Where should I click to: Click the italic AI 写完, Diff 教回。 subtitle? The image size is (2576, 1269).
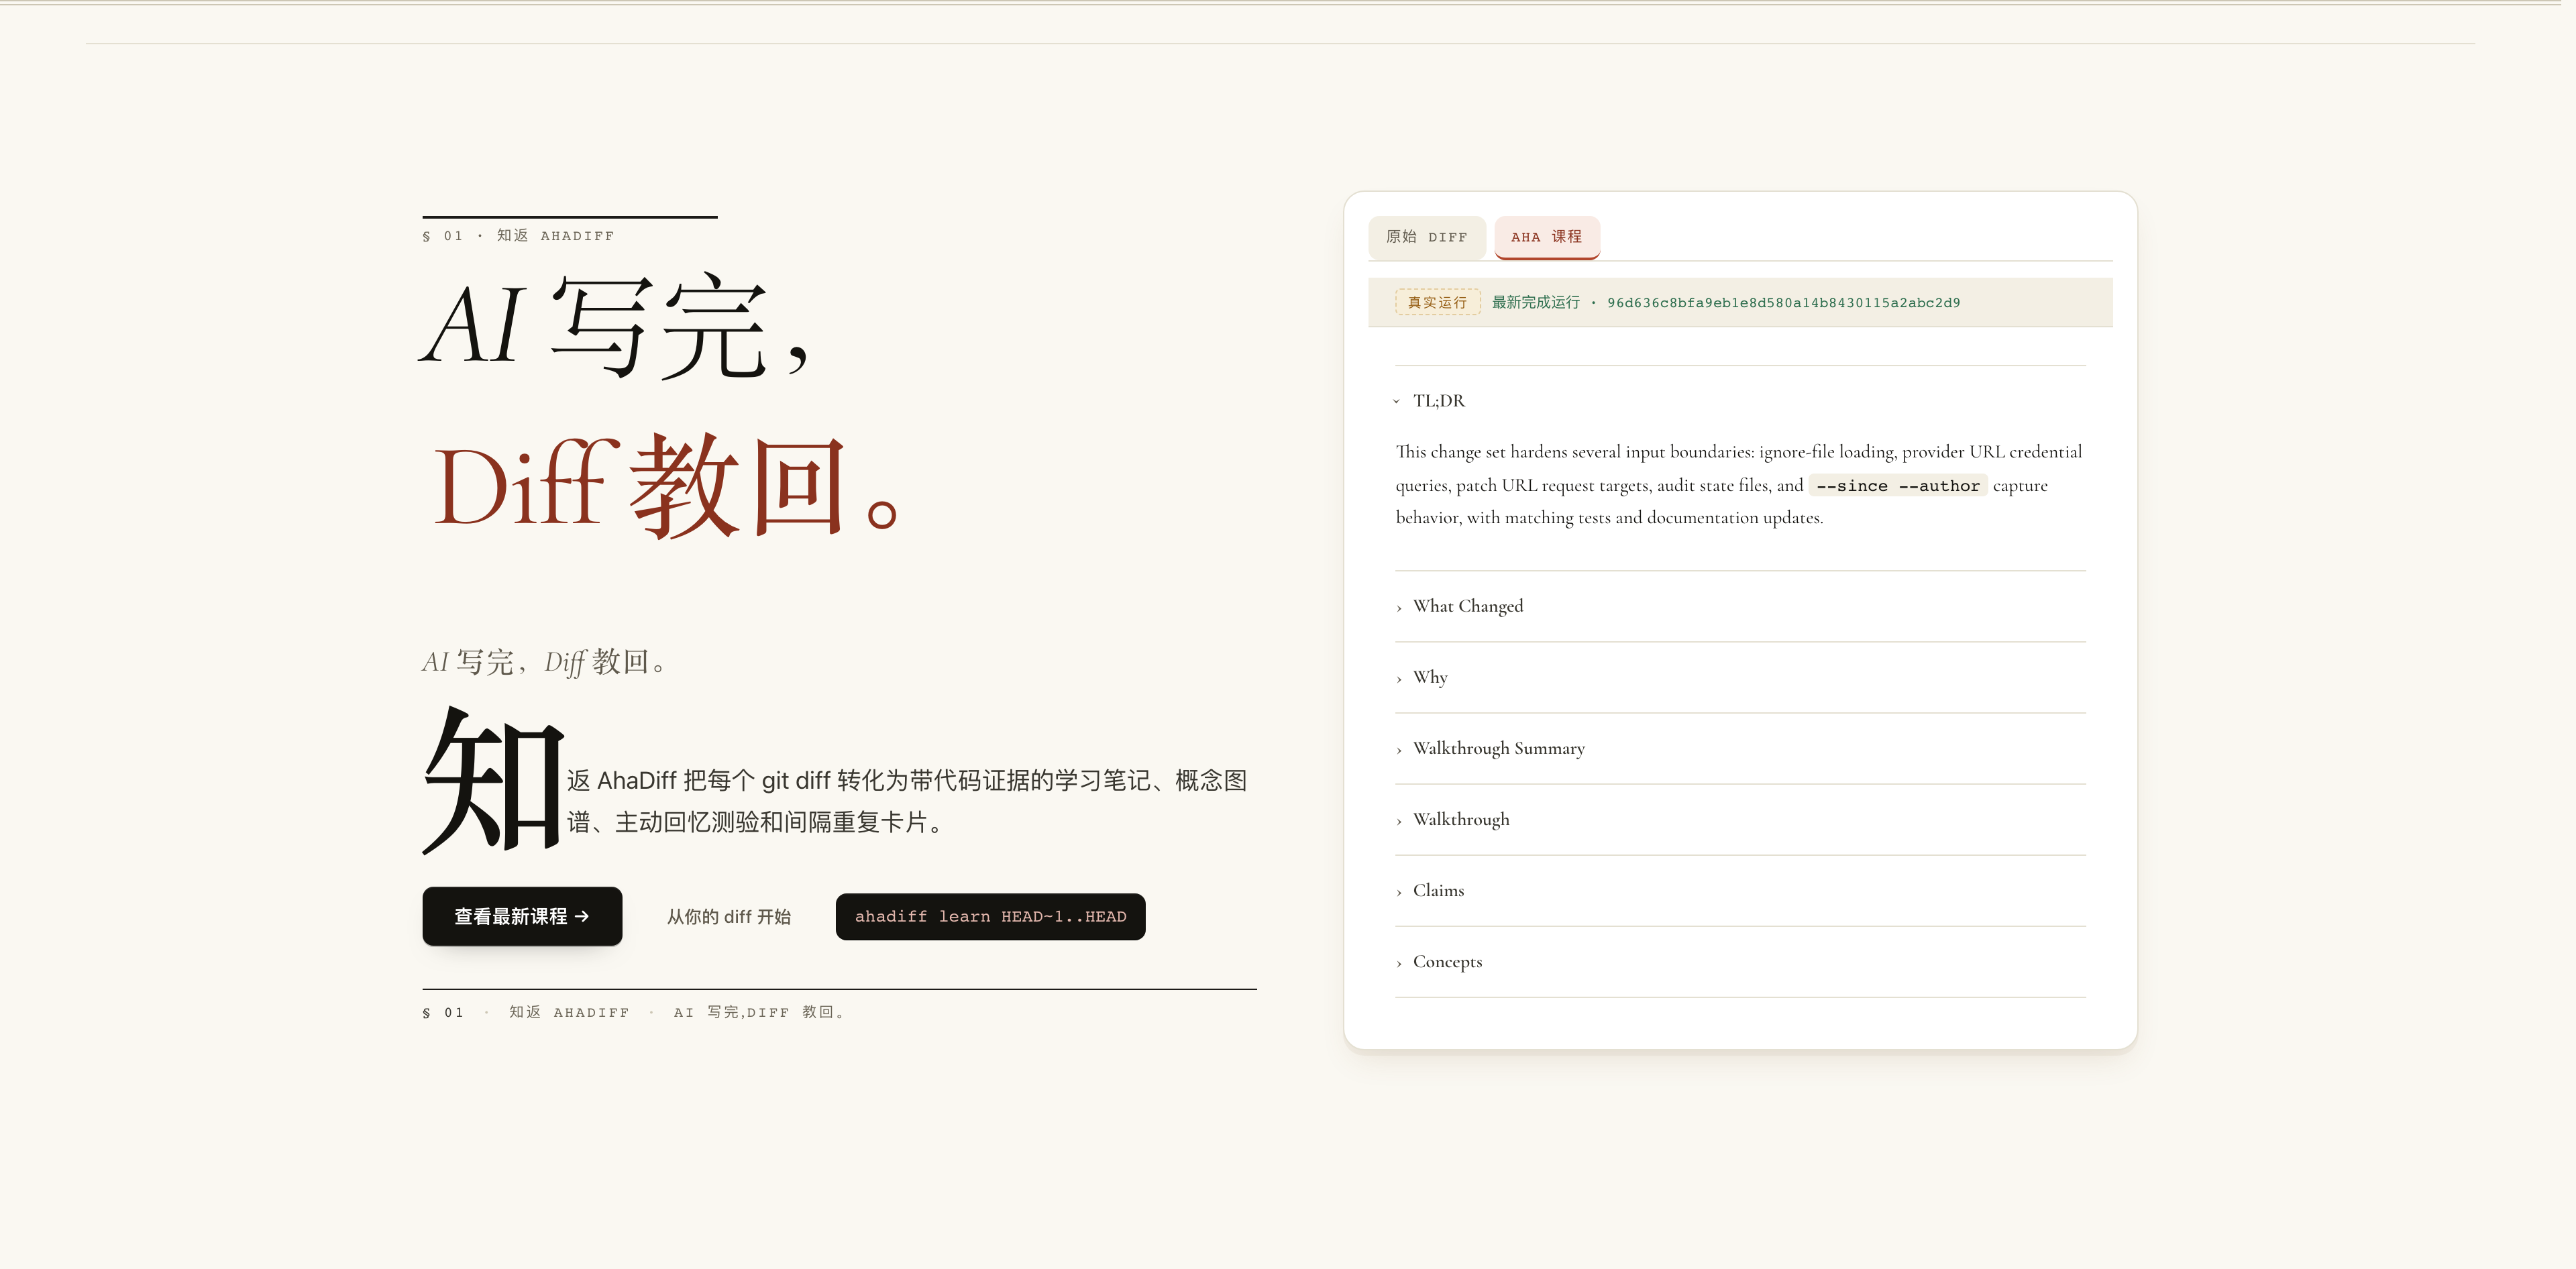(544, 662)
